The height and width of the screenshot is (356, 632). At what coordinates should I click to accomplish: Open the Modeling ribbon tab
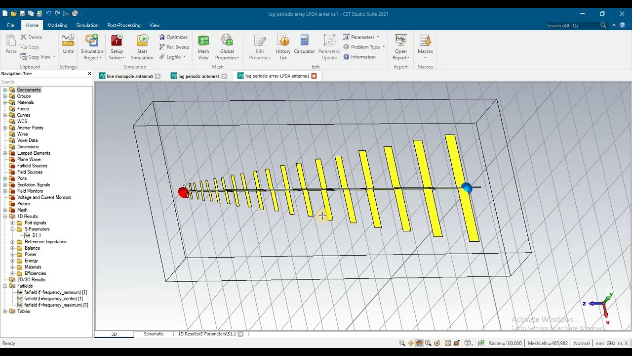[x=57, y=25]
